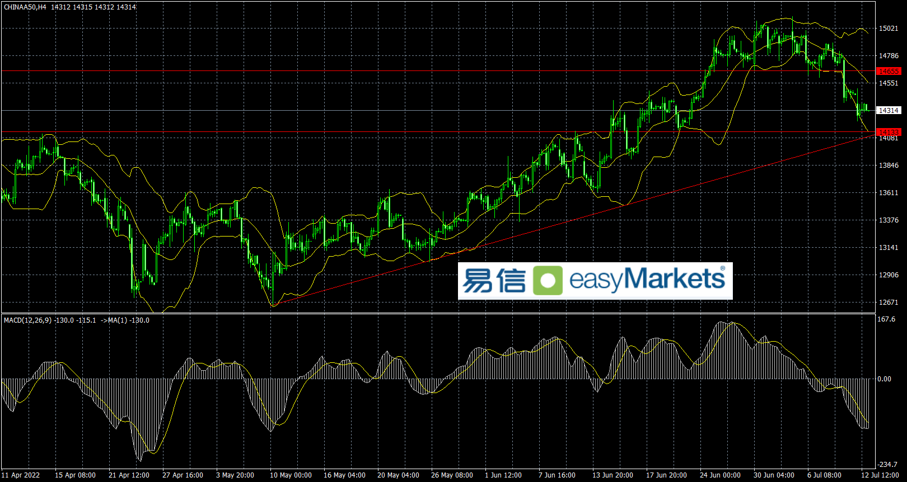Click the 30 Jun 04:00 time label
The height and width of the screenshot is (482, 907).
(x=774, y=475)
